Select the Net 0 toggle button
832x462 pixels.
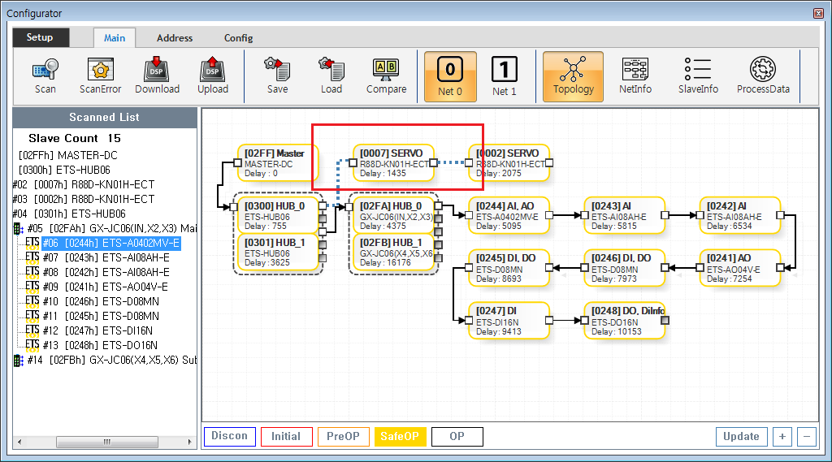(450, 76)
